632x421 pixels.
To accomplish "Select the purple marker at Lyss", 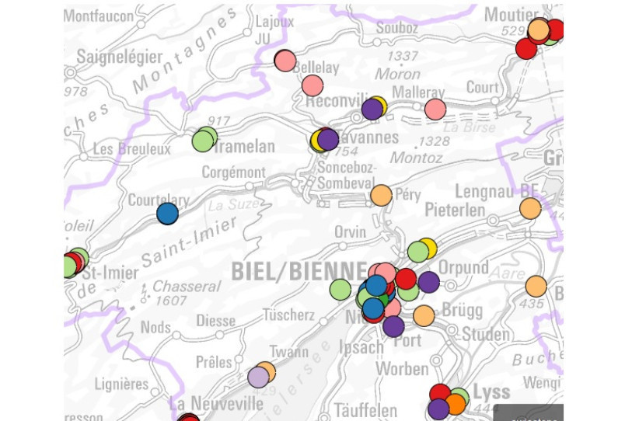I will coord(438,409).
